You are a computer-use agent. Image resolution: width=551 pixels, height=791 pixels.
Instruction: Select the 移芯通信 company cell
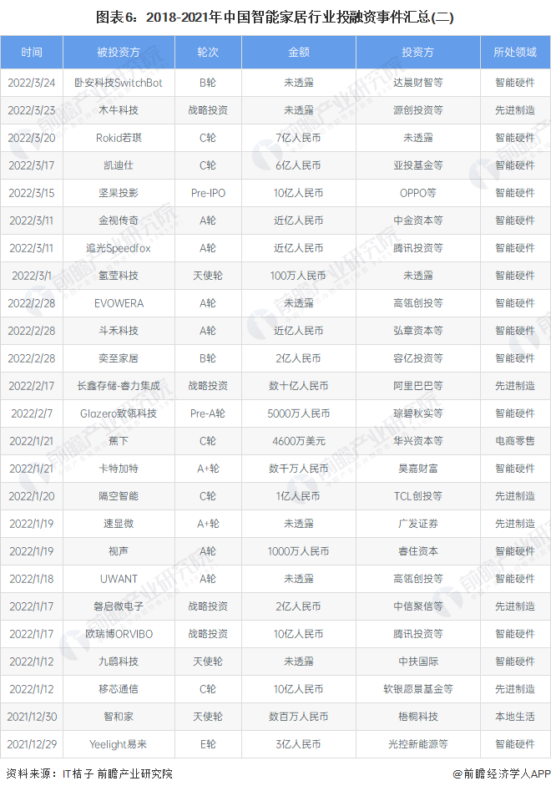tap(119, 689)
